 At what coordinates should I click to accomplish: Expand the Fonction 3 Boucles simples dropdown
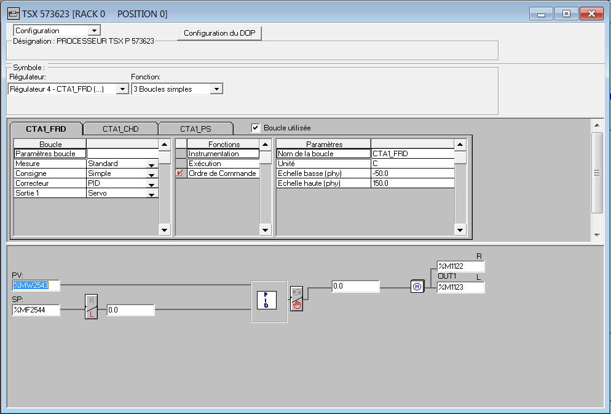pyautogui.click(x=216, y=89)
